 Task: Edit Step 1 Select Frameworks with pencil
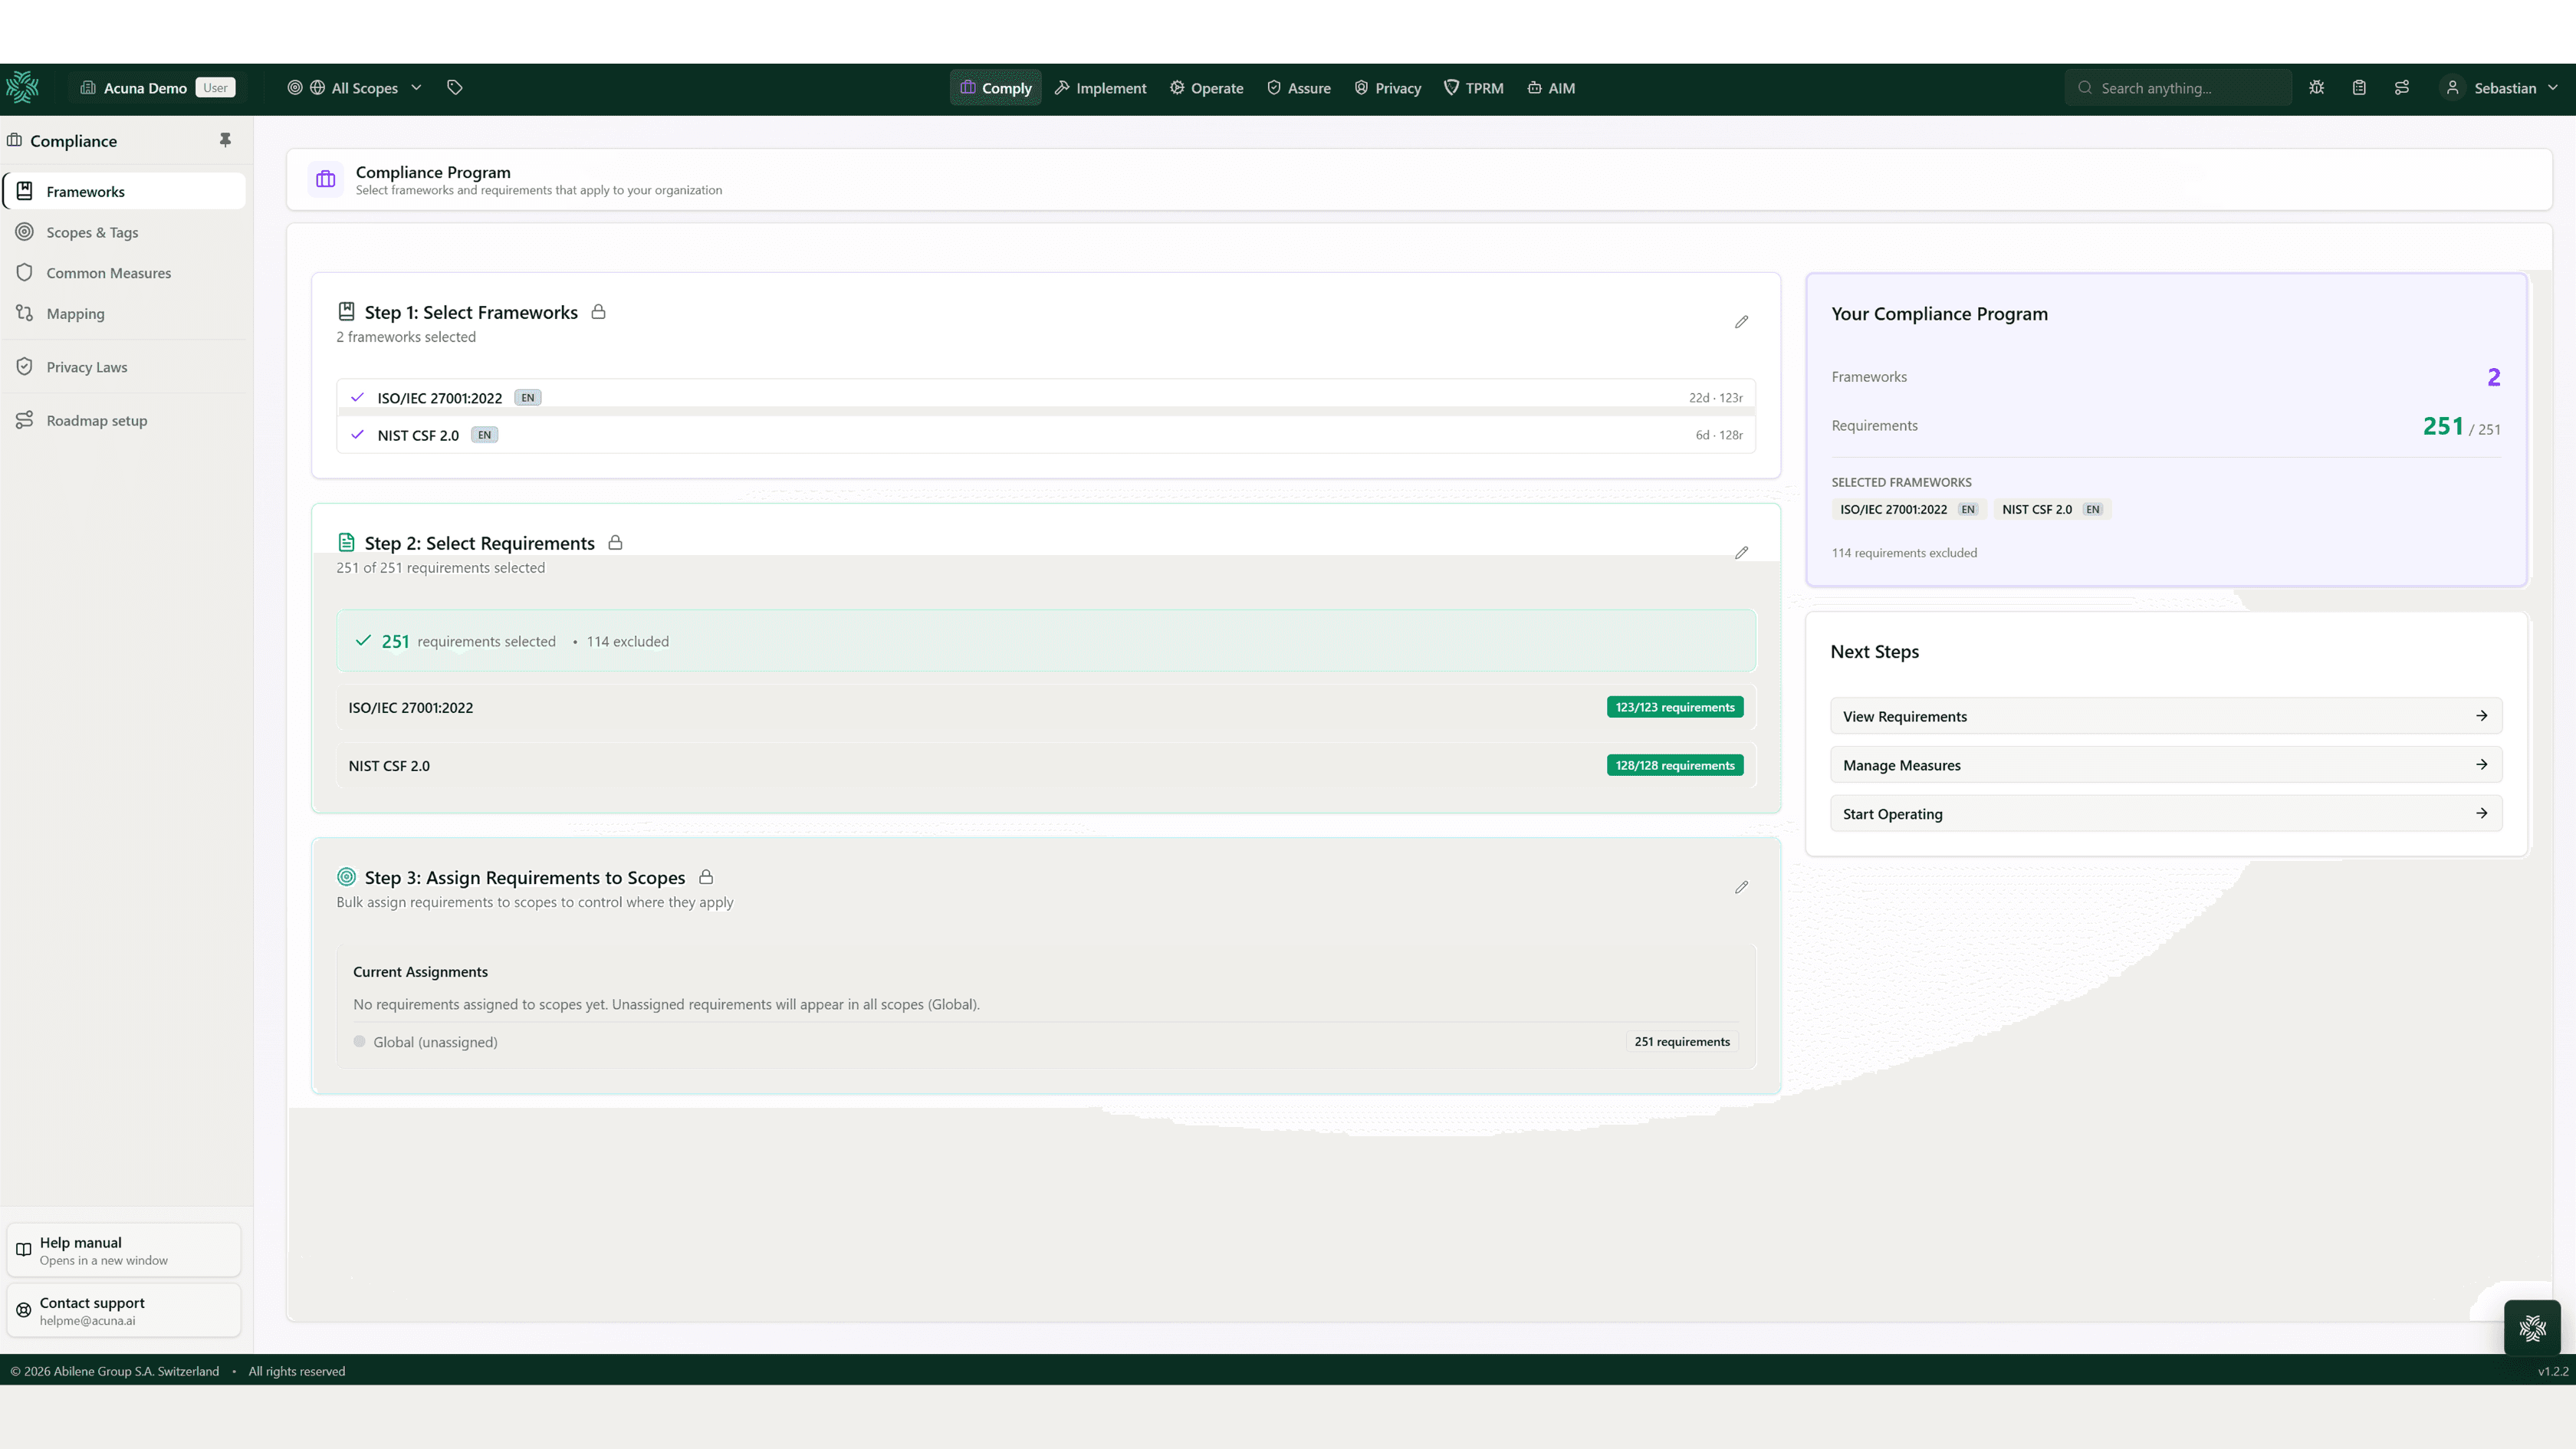1741,322
